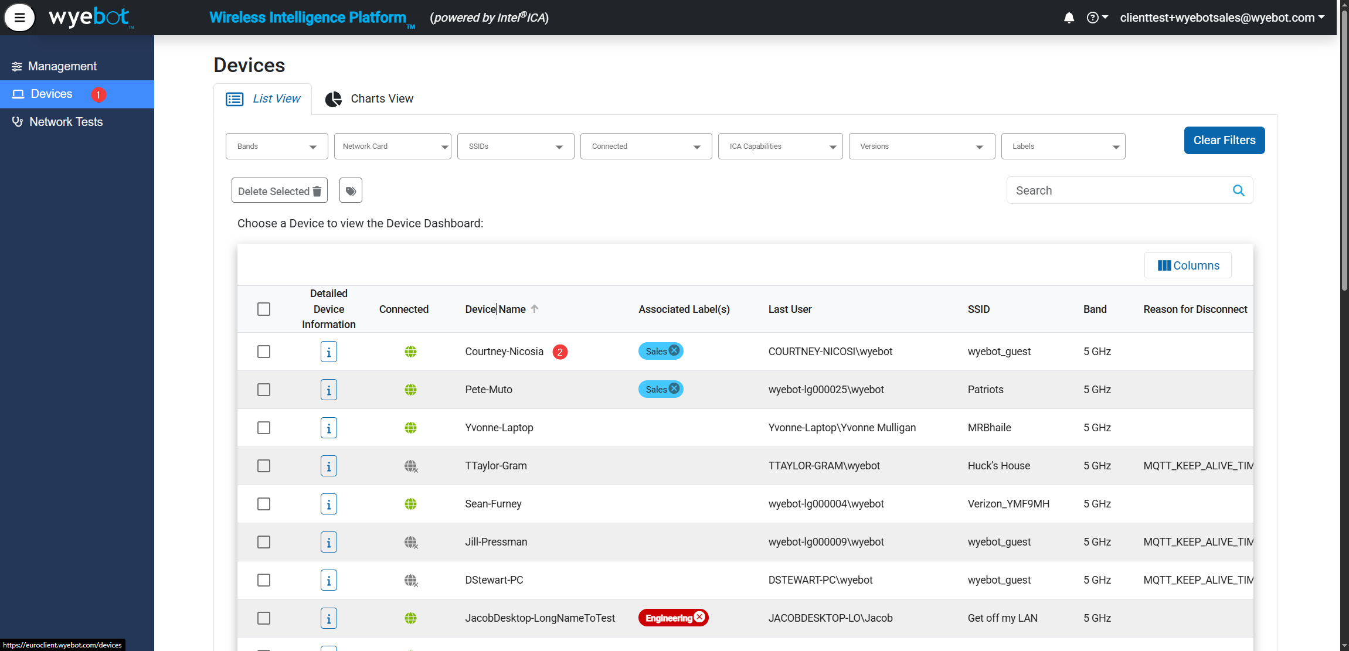The height and width of the screenshot is (651, 1349).
Task: Click the hamburger menu icon
Action: point(19,18)
